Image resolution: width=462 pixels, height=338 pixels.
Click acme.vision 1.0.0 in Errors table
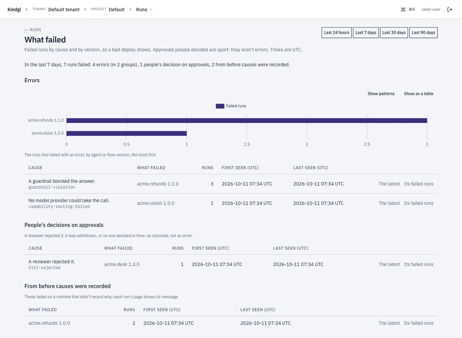click(x=156, y=203)
